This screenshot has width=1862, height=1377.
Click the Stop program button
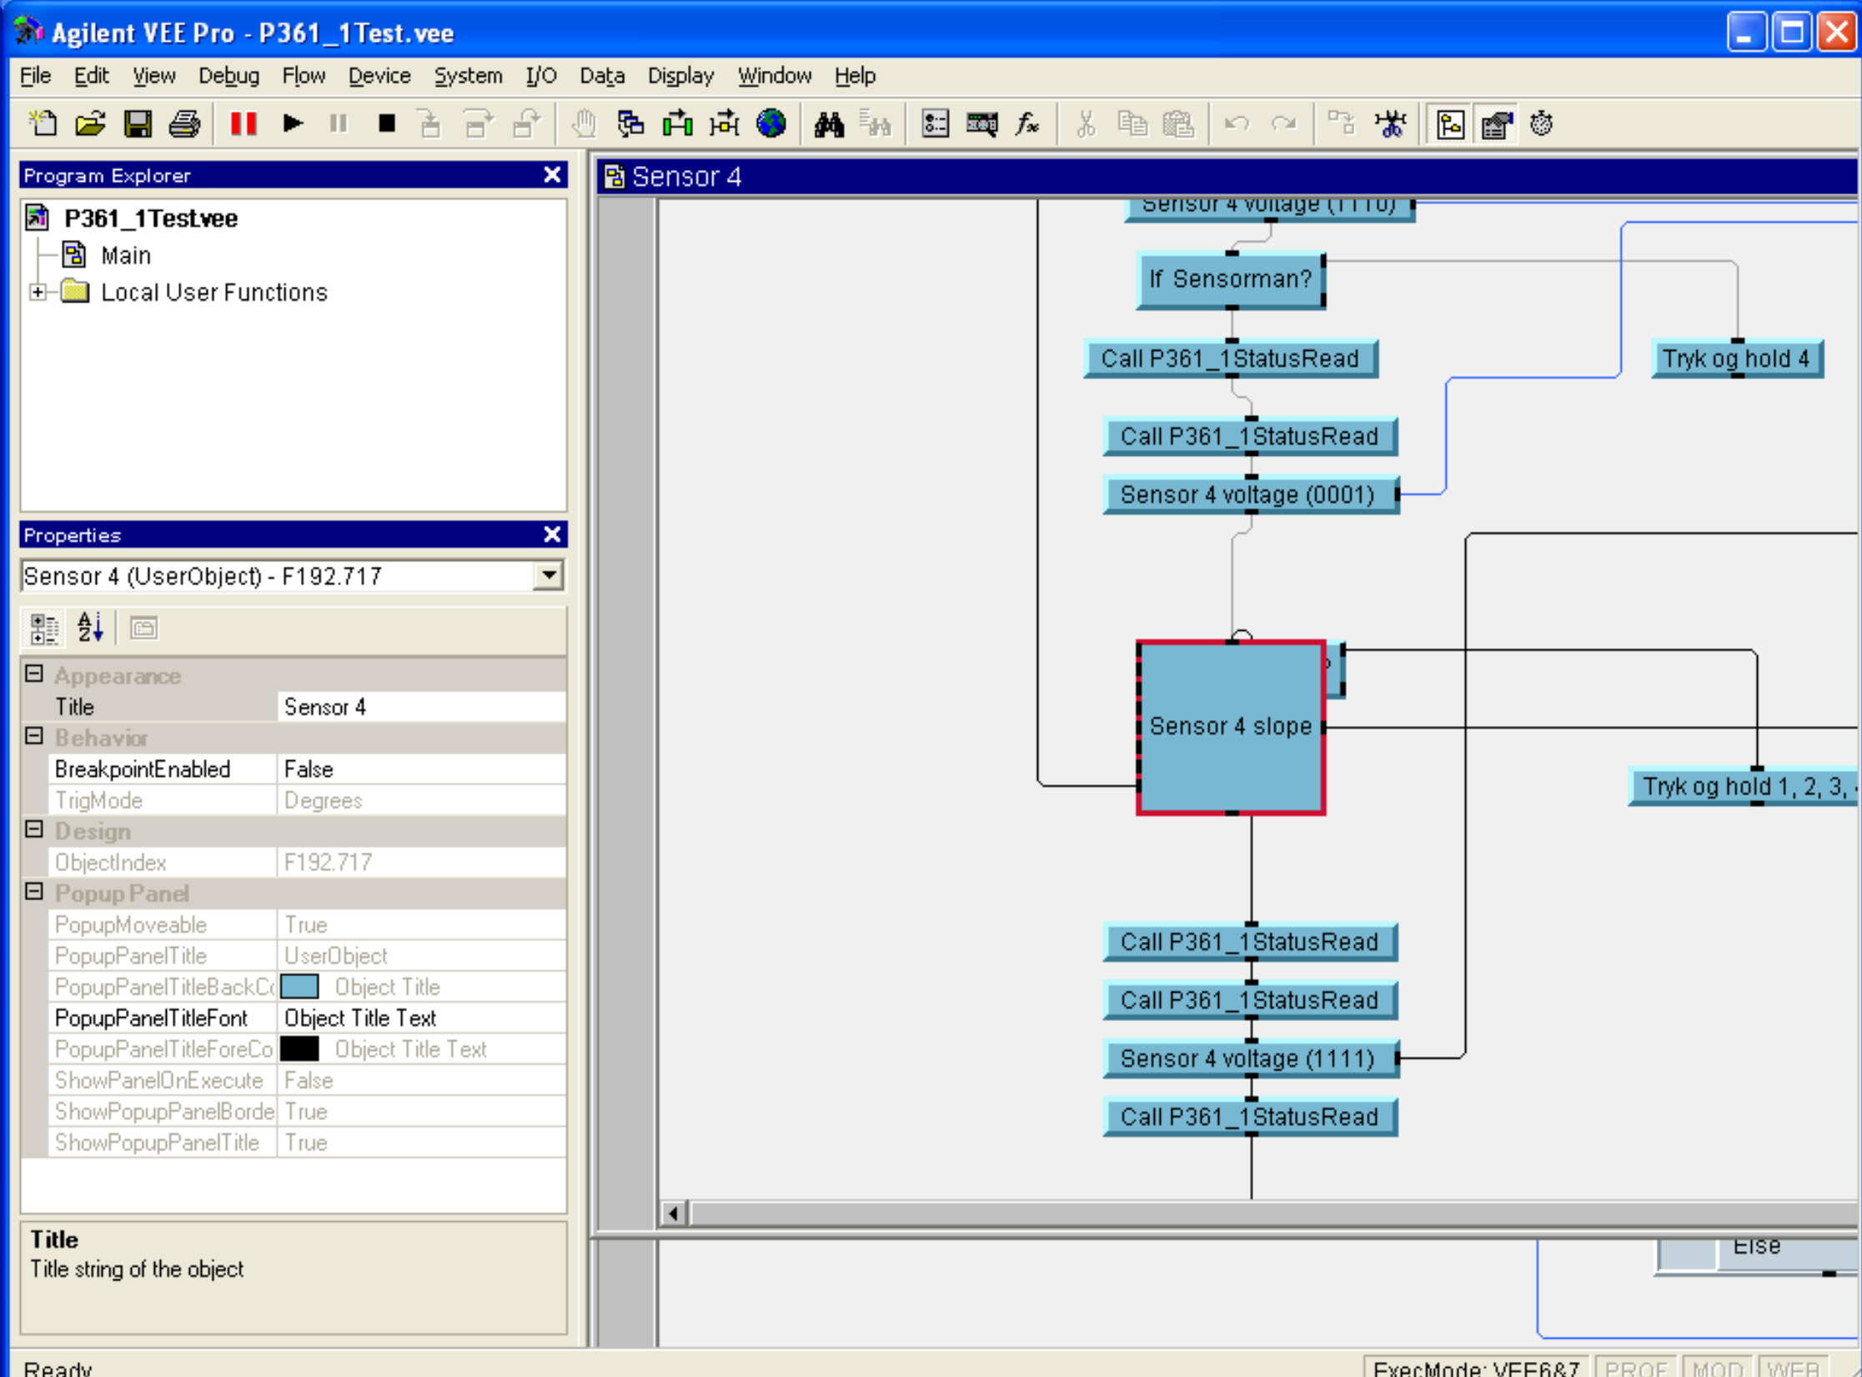(386, 123)
